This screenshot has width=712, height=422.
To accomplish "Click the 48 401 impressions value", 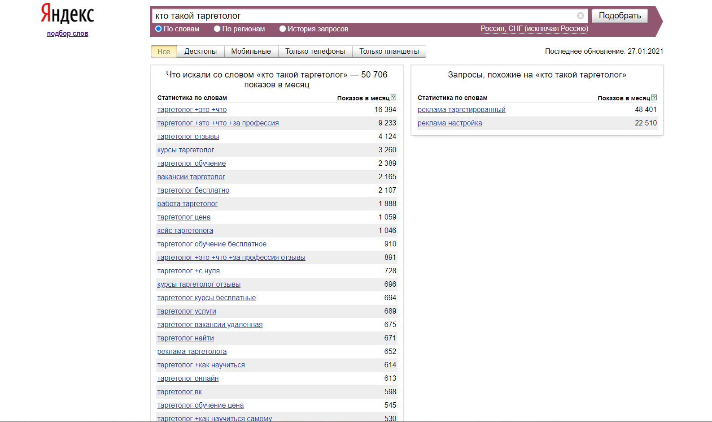I will point(646,110).
